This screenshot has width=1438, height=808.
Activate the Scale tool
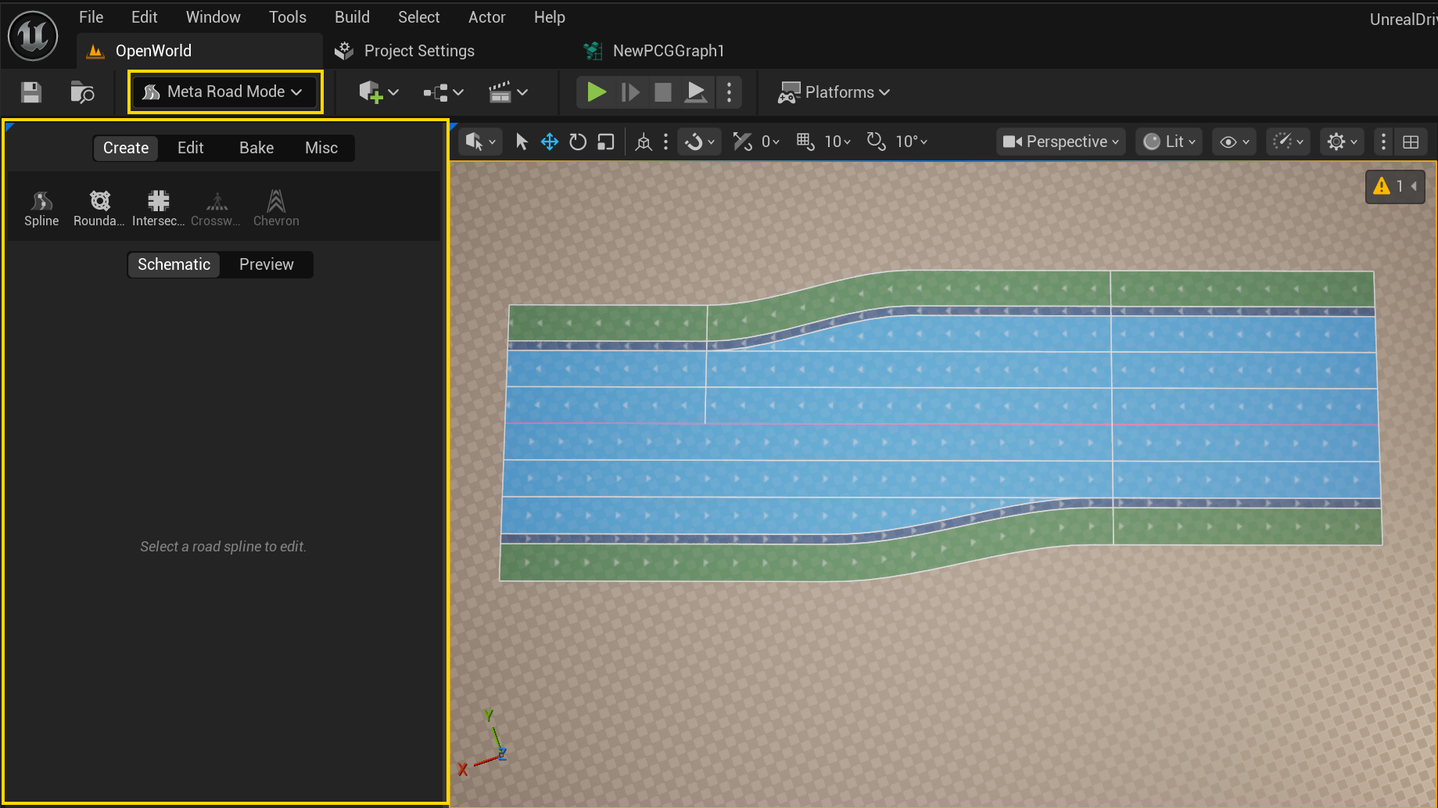606,142
